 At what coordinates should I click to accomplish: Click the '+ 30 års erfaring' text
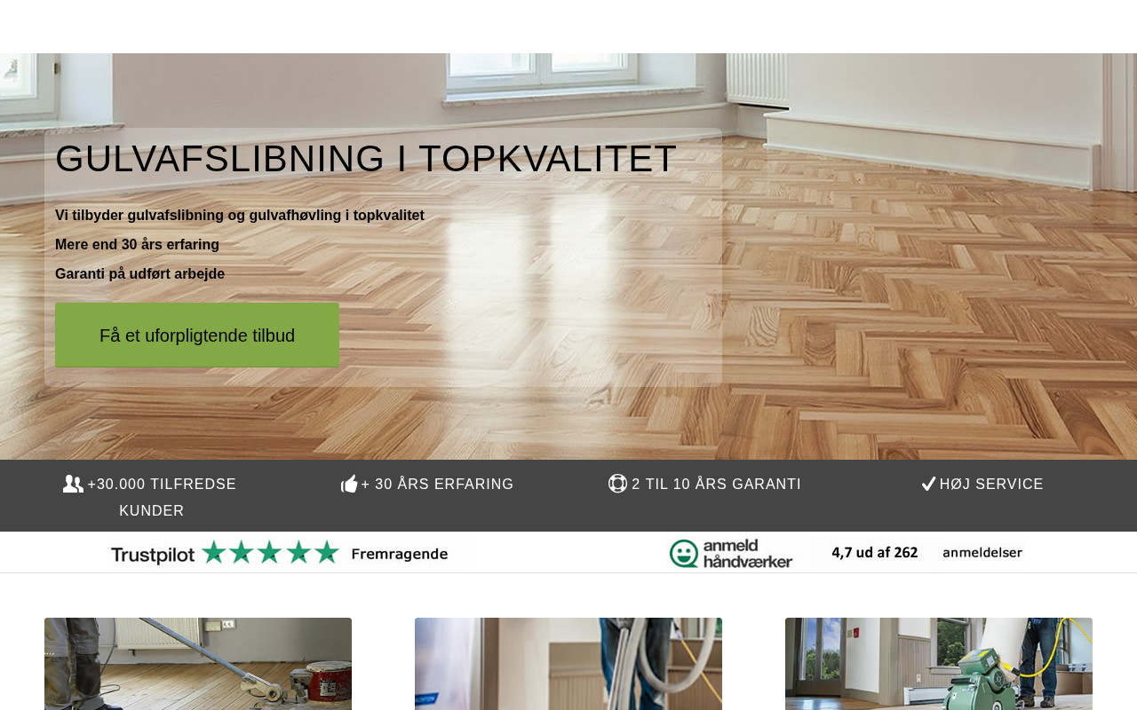[437, 485]
